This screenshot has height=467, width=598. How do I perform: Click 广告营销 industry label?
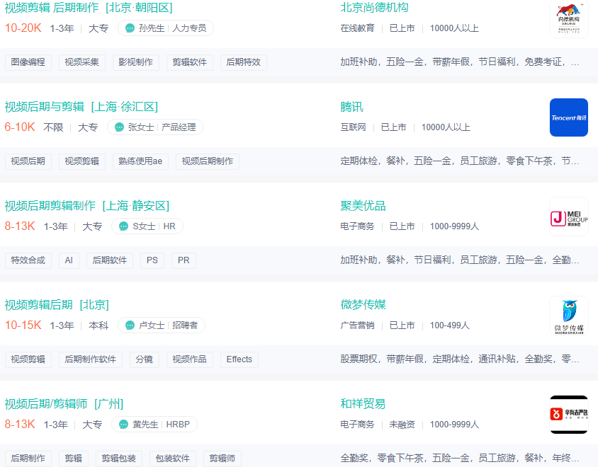click(357, 325)
